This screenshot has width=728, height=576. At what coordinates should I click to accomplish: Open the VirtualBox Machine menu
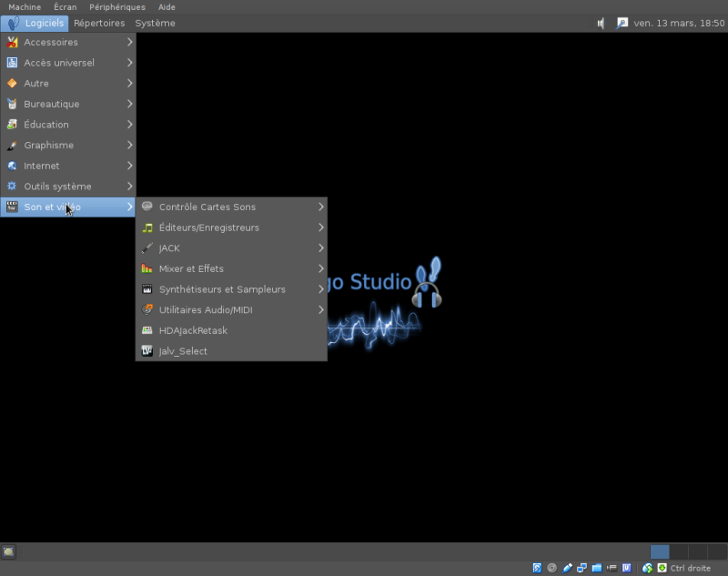click(25, 7)
